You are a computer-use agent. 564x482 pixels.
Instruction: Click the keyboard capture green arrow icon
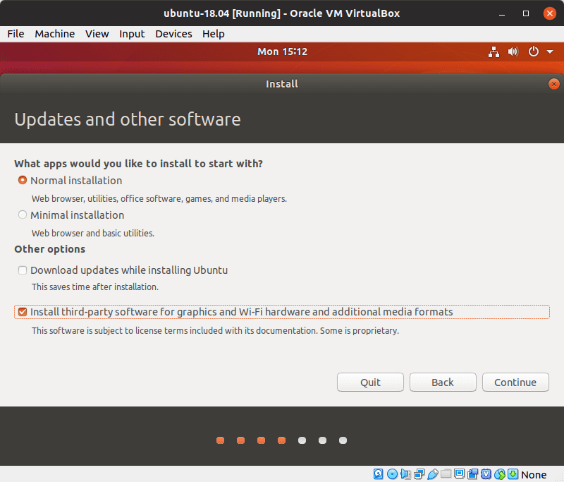(513, 474)
